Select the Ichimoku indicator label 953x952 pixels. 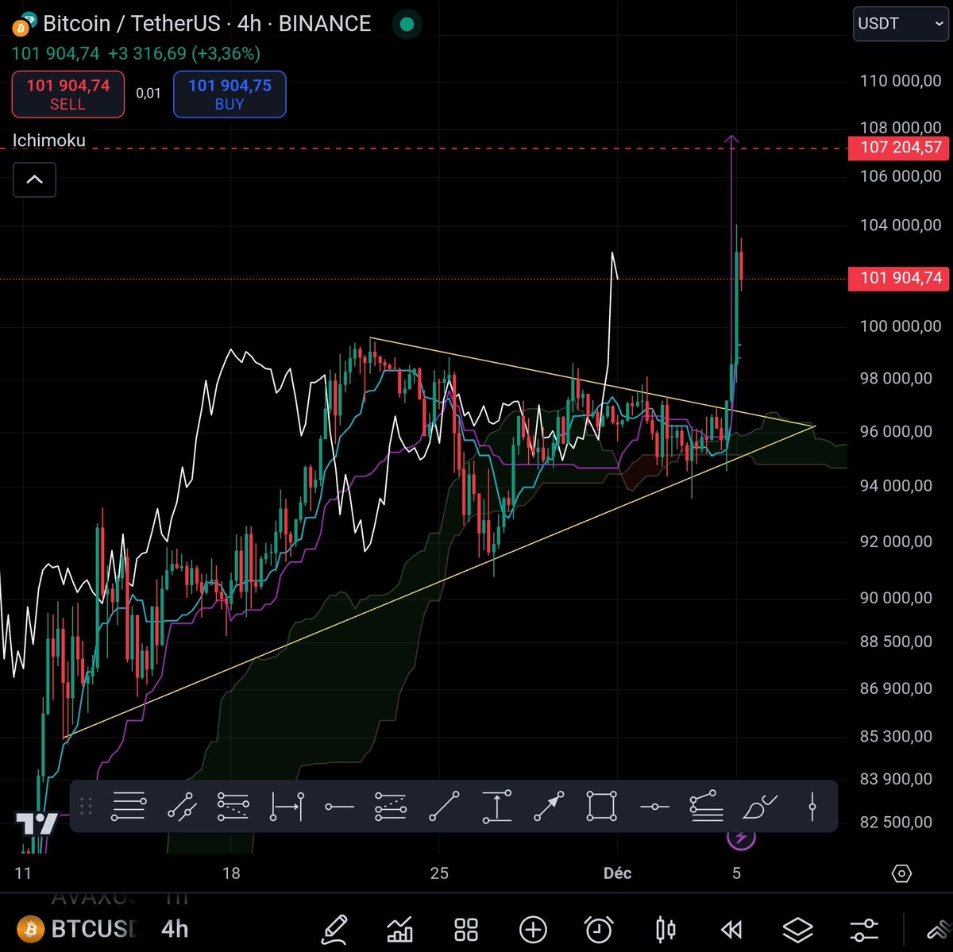(48, 141)
